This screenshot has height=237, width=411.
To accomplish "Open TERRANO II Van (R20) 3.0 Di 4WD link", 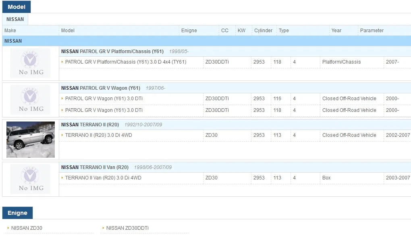I will (x=103, y=178).
